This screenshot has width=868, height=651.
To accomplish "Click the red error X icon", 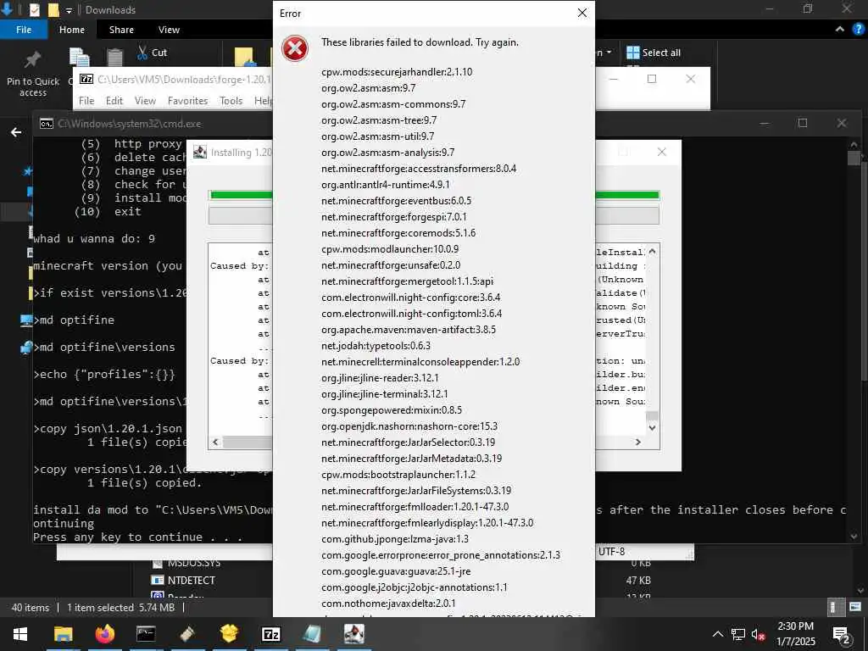I will 294,48.
